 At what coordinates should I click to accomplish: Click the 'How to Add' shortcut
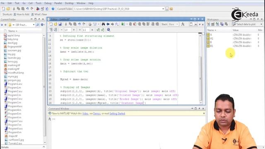click(x=21, y=14)
